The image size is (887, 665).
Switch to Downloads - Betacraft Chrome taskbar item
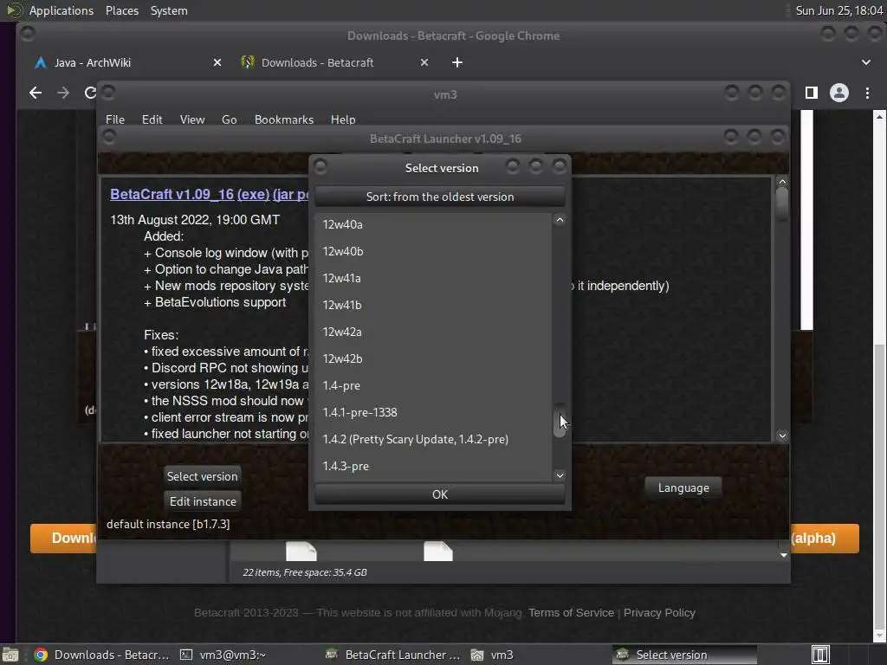(102, 655)
